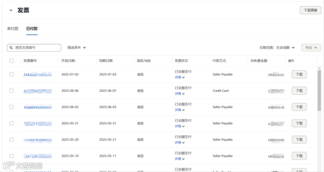324x172 pixels.
Task: Click Seller Payable in the 2025-07-02 row
Action: point(223,74)
